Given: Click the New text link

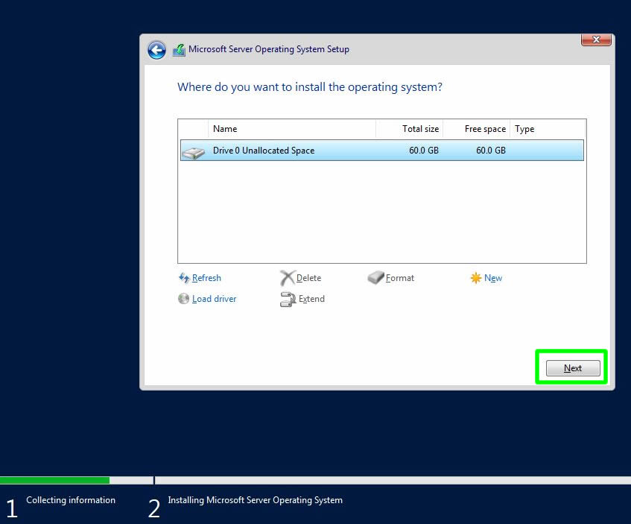Looking at the screenshot, I should tap(493, 278).
